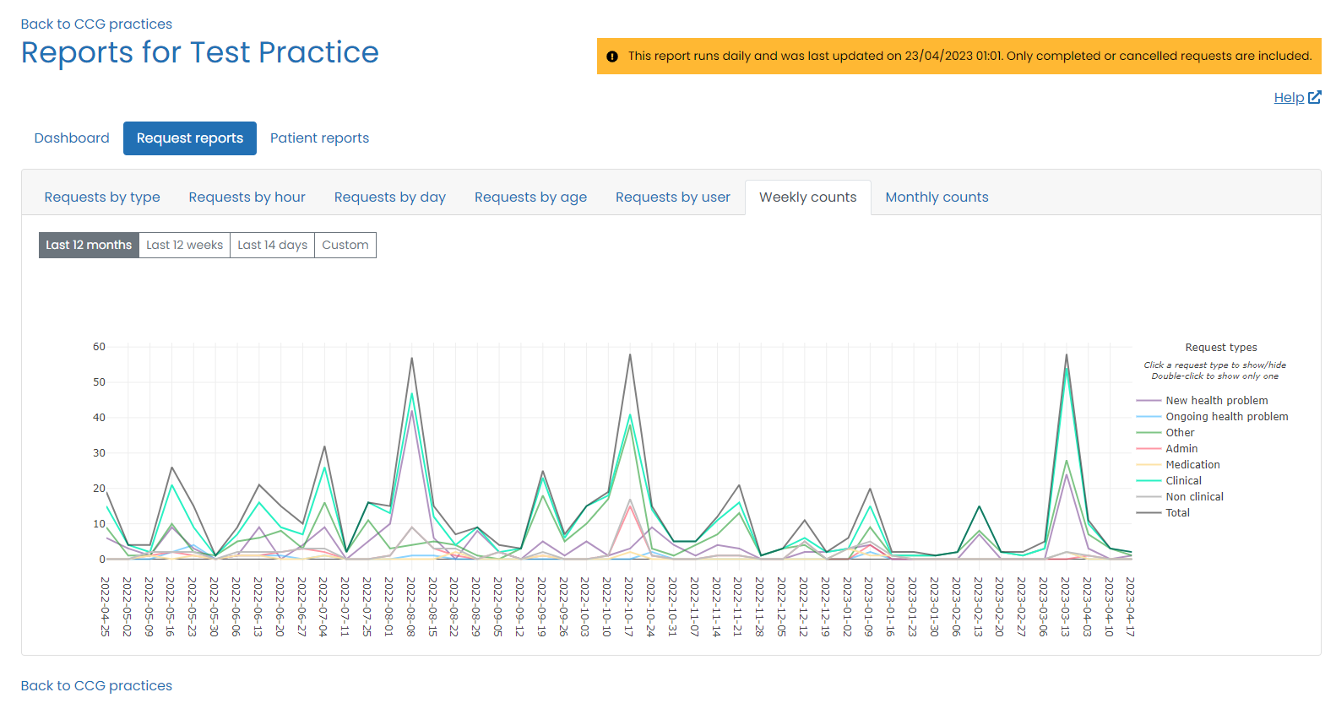
Task: Click the top Back to CCG practices link
Action: [96, 24]
